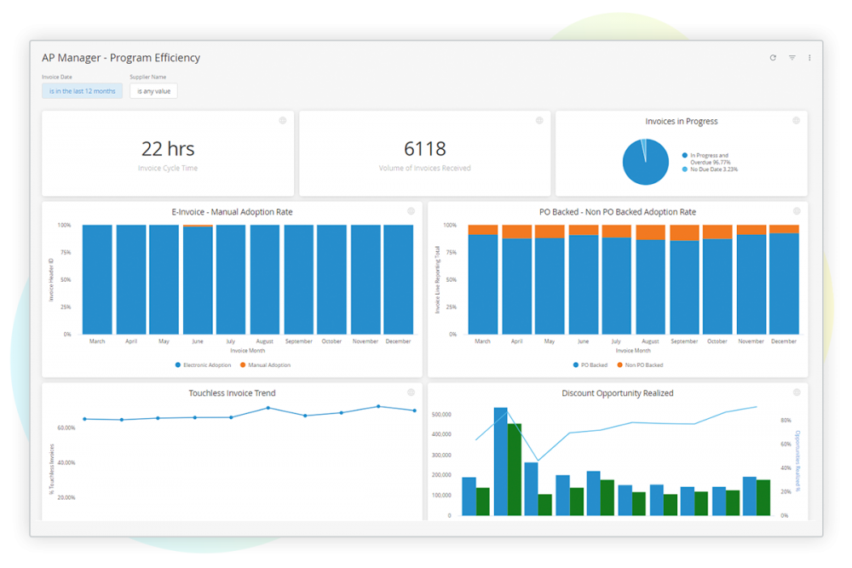Toggle the Non PO Backed legend series

click(x=641, y=364)
